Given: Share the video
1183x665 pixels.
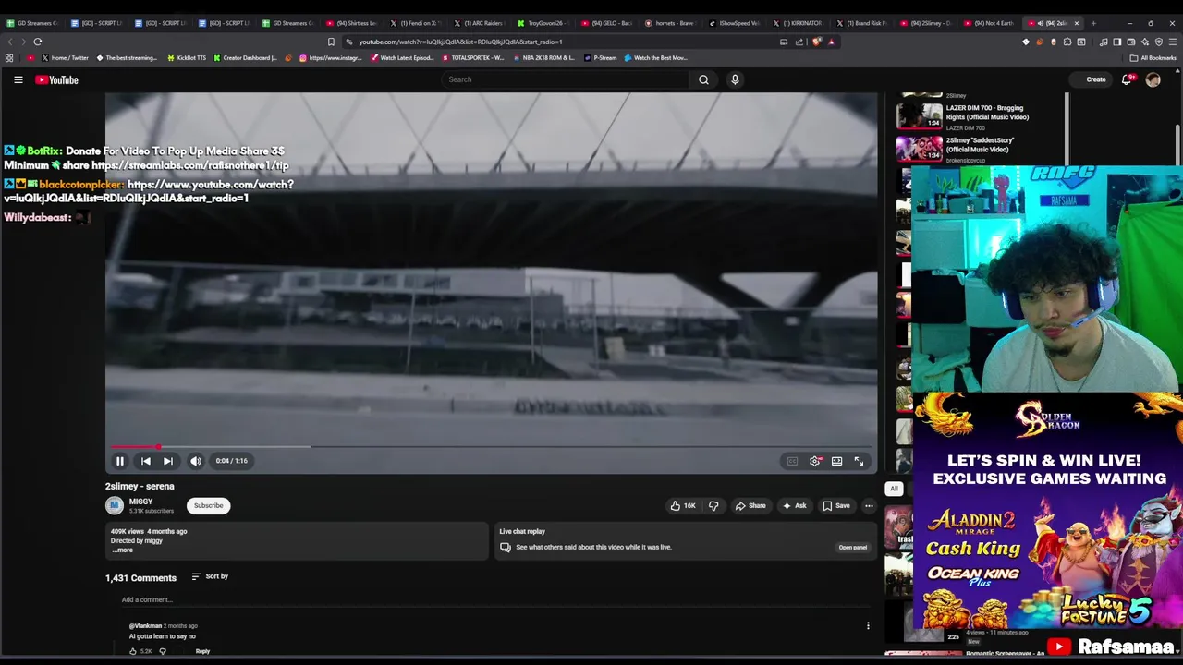Looking at the screenshot, I should pyautogui.click(x=750, y=505).
